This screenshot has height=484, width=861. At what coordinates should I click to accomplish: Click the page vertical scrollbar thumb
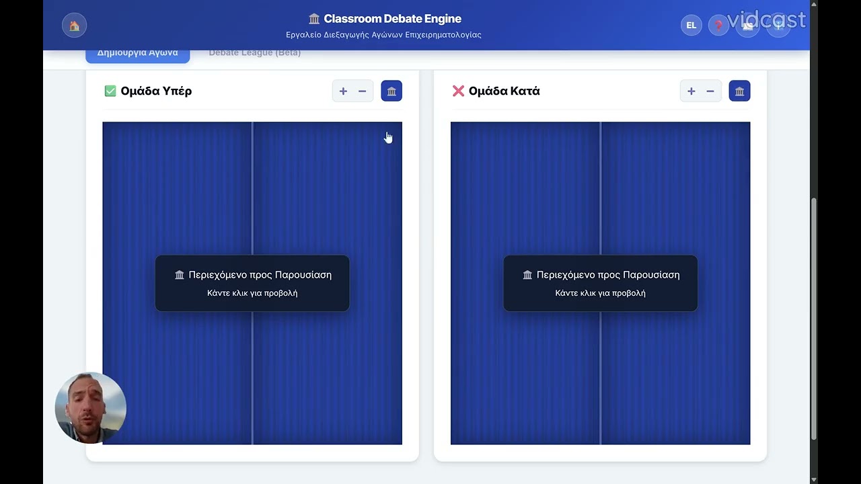coord(814,319)
